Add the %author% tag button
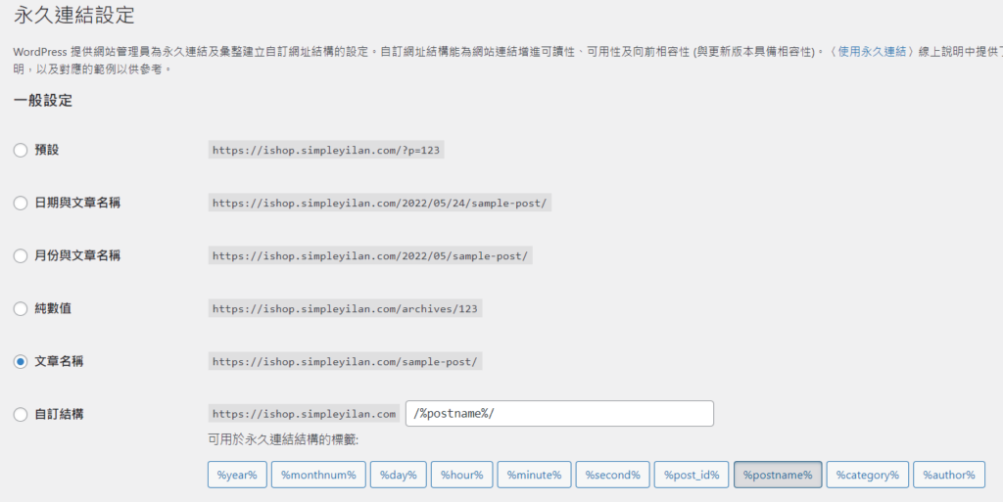The height and width of the screenshot is (502, 1003). tap(948, 475)
